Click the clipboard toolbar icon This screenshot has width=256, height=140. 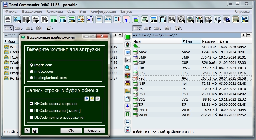pos(162,19)
